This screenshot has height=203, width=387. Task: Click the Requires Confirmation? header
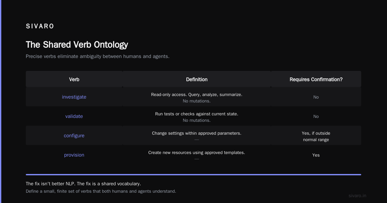click(316, 79)
